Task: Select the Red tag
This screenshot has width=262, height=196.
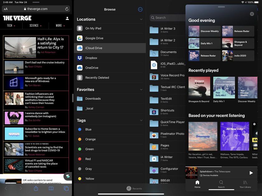Action: (x=110, y=159)
